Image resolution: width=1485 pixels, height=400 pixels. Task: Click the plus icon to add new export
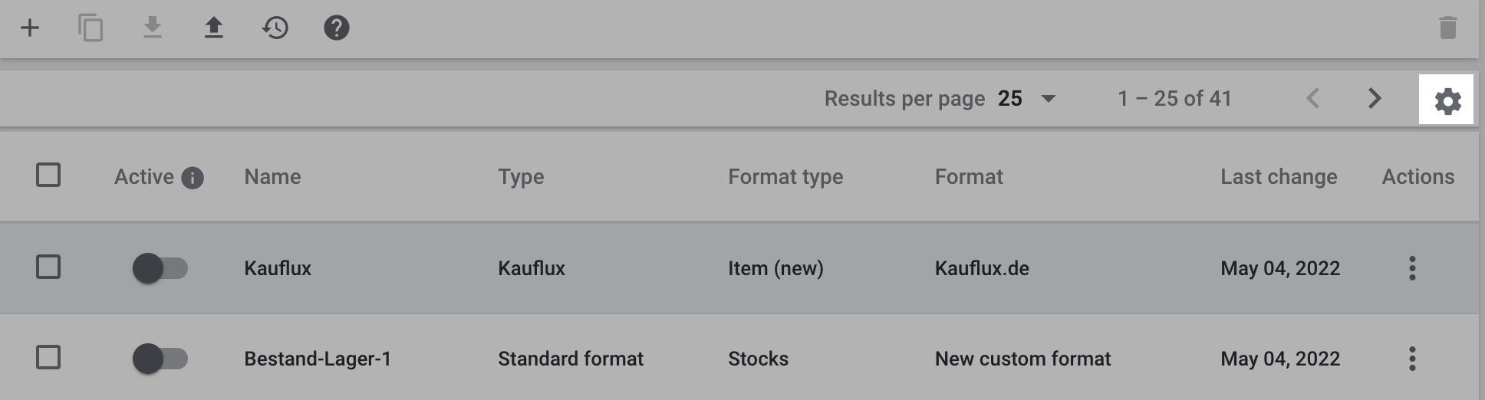click(x=30, y=28)
